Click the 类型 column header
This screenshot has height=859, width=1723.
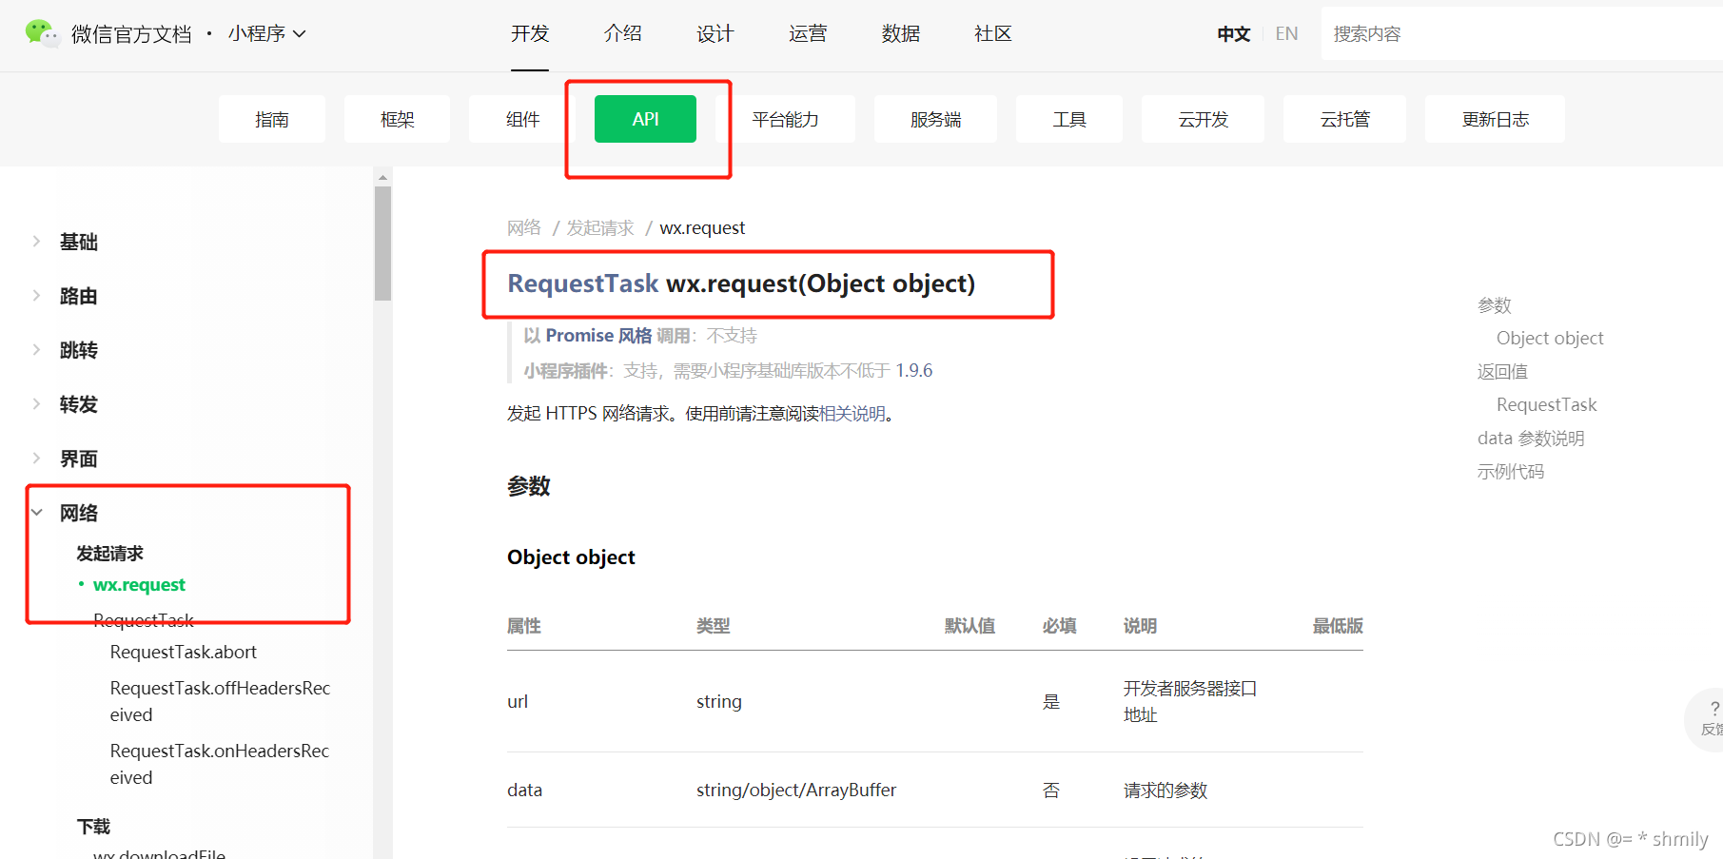[x=714, y=625]
